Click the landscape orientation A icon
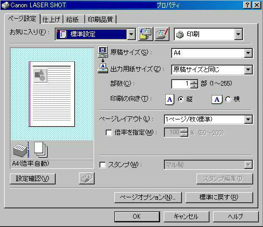263x227 pixels. (217, 99)
